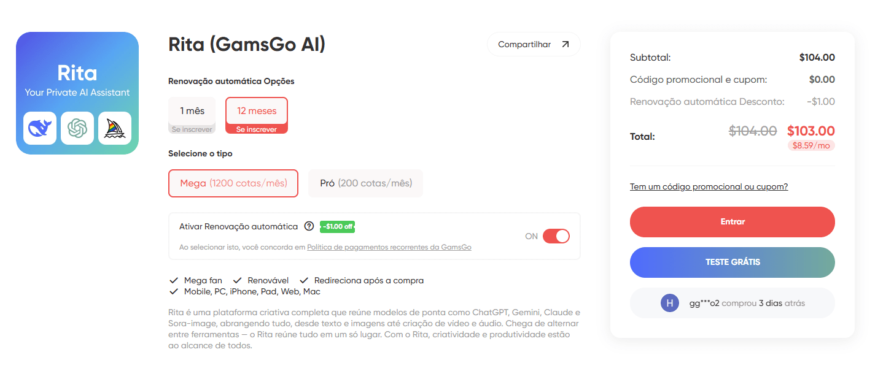Click the checkmark beside Mega fan
Image resolution: width=894 pixels, height=390 pixels.
click(173, 280)
